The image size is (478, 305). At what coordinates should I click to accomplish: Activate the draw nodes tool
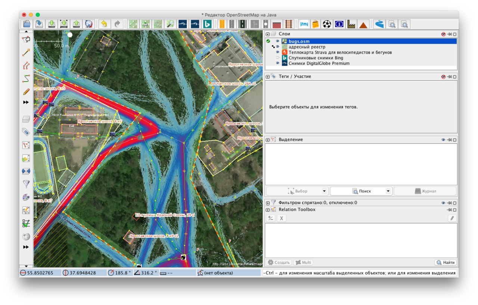26,52
